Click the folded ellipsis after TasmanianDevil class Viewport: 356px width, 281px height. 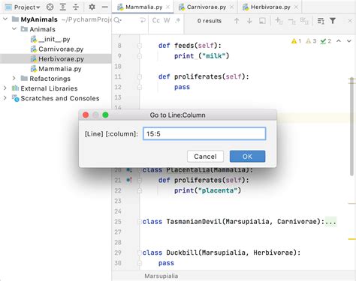coord(330,222)
